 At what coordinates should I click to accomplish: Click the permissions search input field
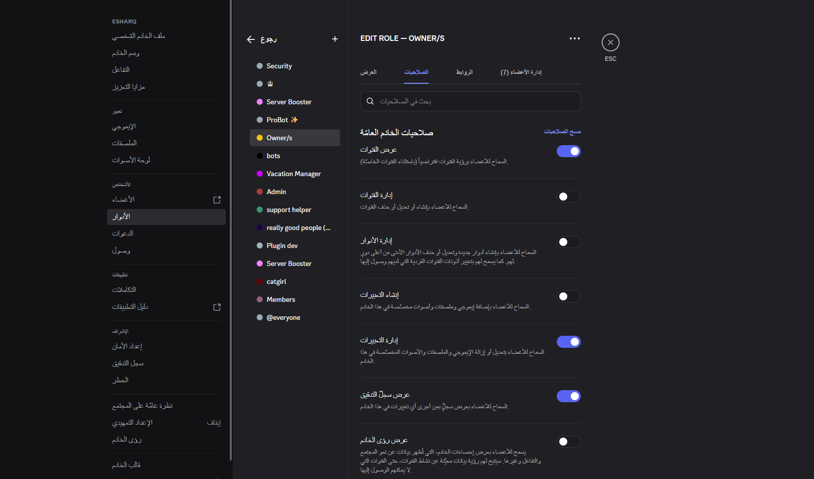coord(471,101)
